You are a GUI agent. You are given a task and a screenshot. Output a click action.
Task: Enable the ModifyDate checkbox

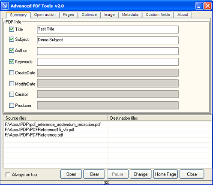point(12,84)
